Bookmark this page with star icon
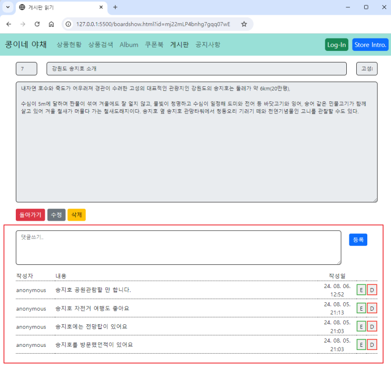Image resolution: width=391 pixels, height=380 pixels. point(244,24)
